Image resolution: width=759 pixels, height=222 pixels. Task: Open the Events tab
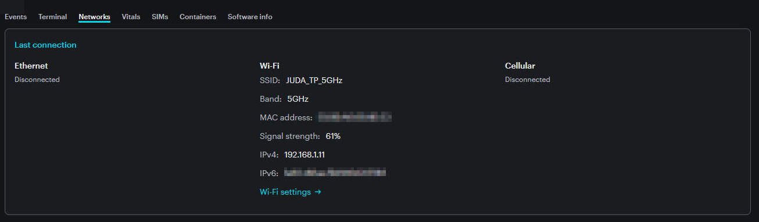pos(16,17)
